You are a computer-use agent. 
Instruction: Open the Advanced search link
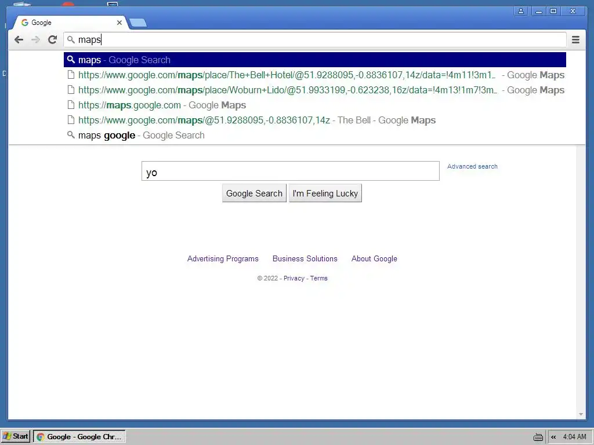tap(472, 166)
